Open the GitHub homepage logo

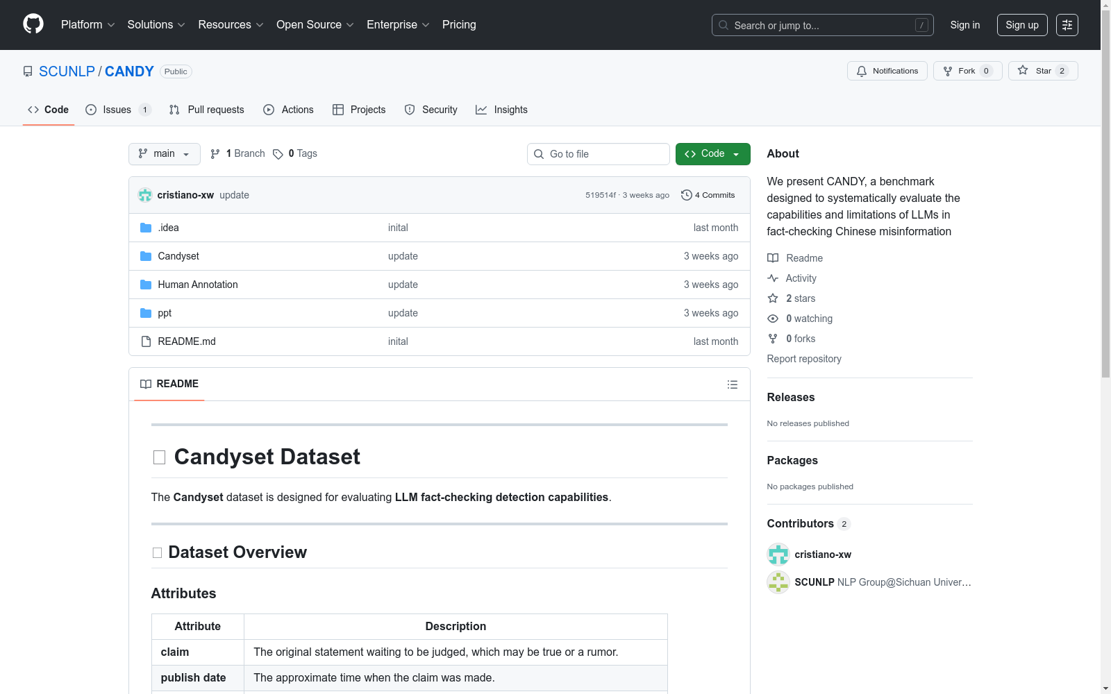(x=33, y=24)
